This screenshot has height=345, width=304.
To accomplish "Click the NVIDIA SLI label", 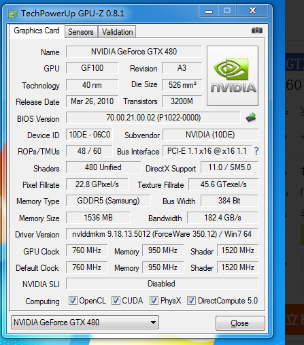I will pyautogui.click(x=41, y=284).
